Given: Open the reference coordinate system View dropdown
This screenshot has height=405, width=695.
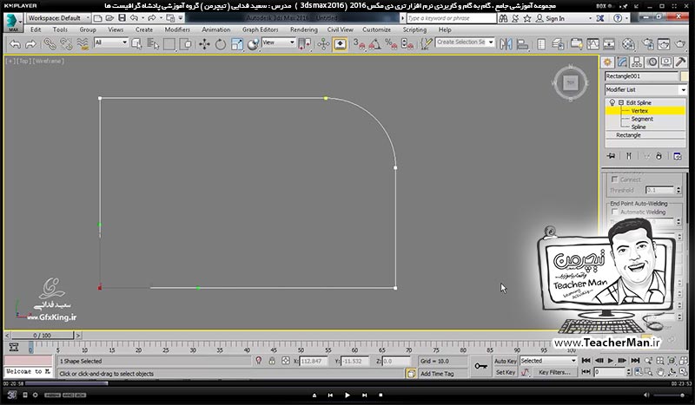Looking at the screenshot, I should pos(278,42).
